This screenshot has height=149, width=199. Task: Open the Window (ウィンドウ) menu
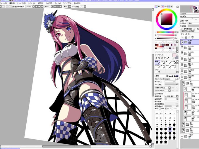pyautogui.click(x=67, y=3)
